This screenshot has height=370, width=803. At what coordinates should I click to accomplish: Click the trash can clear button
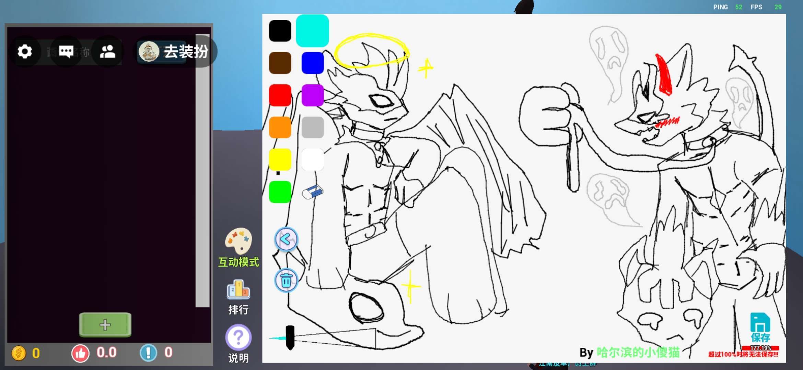[x=286, y=280]
